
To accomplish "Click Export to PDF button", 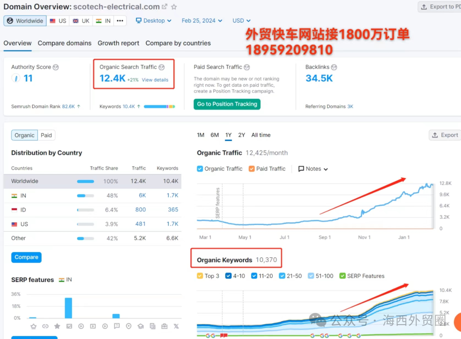I will point(439,7).
